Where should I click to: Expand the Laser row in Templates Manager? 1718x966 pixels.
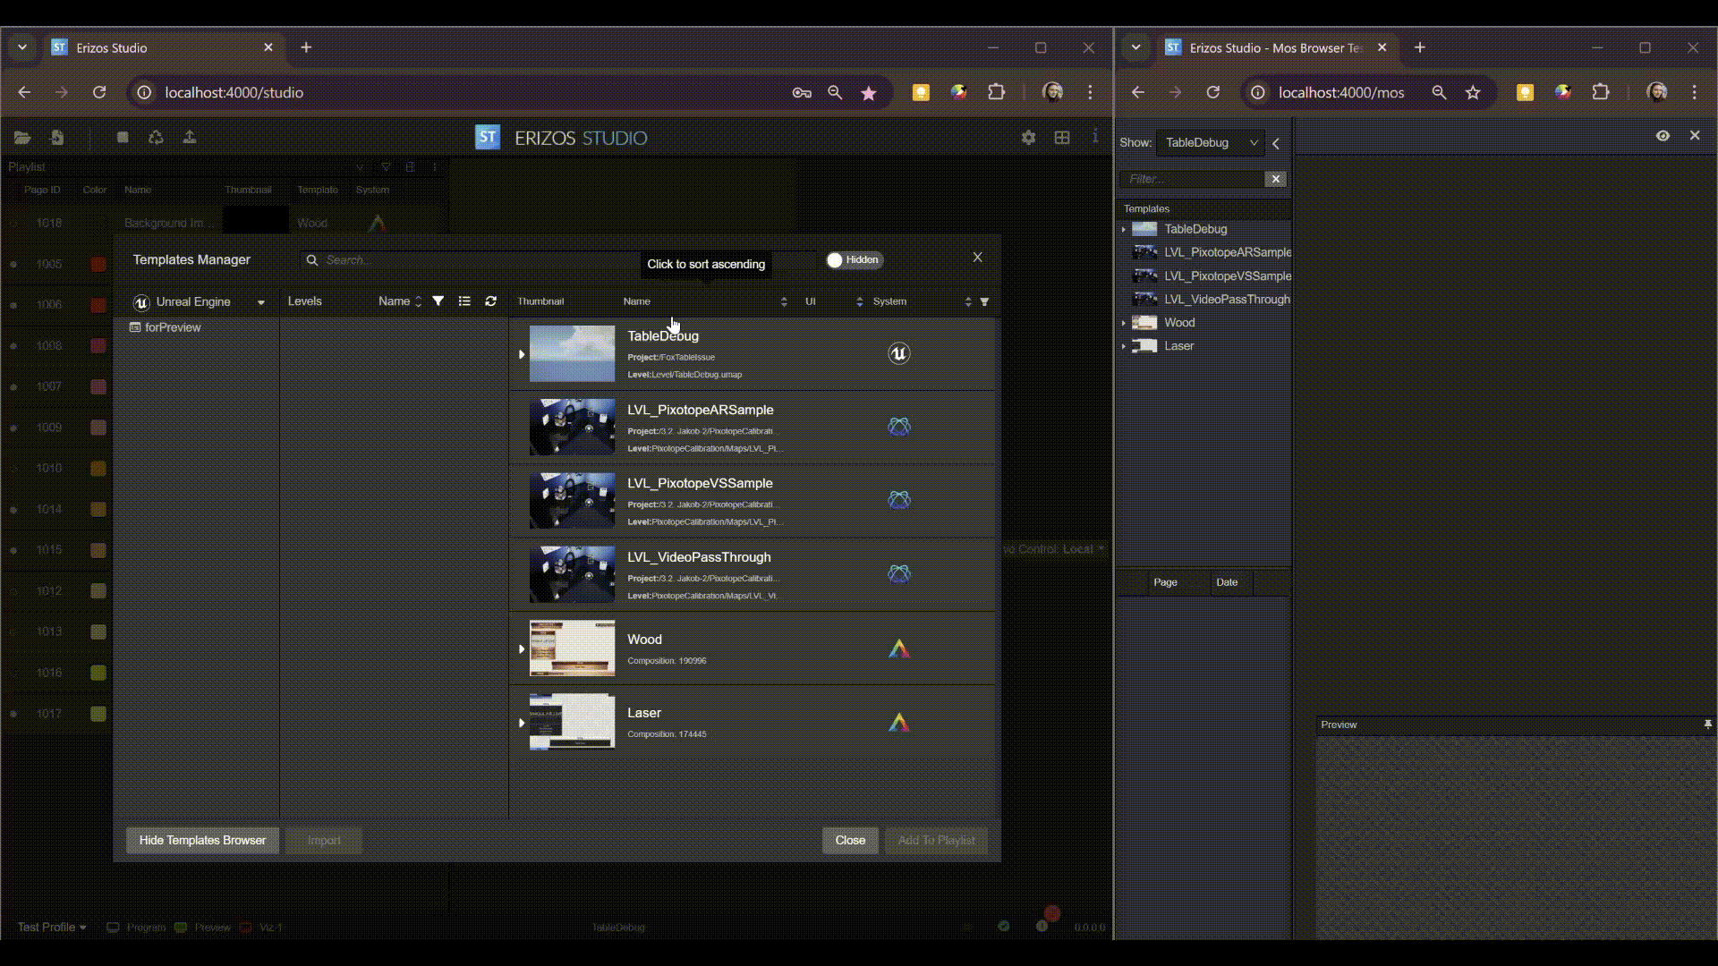[x=522, y=722]
